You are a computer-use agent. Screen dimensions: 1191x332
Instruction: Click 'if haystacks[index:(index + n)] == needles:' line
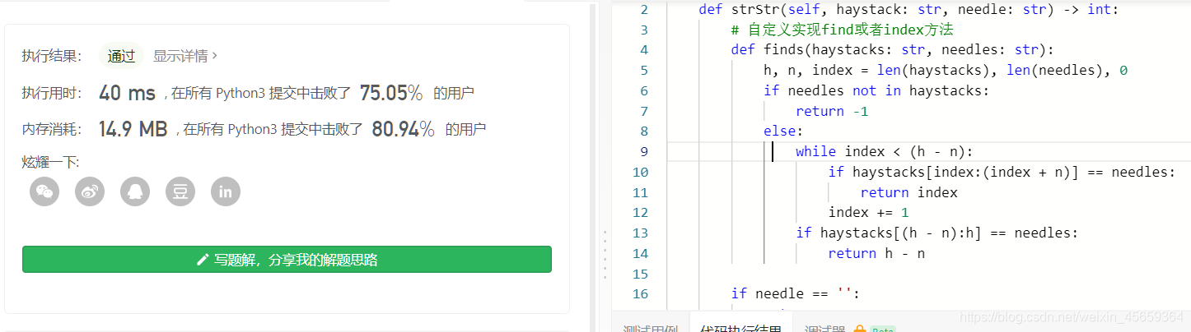pos(1002,172)
